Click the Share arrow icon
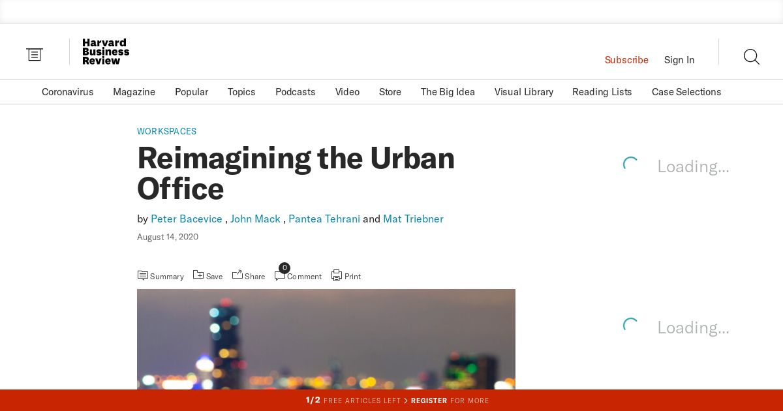The height and width of the screenshot is (411, 783). point(238,275)
